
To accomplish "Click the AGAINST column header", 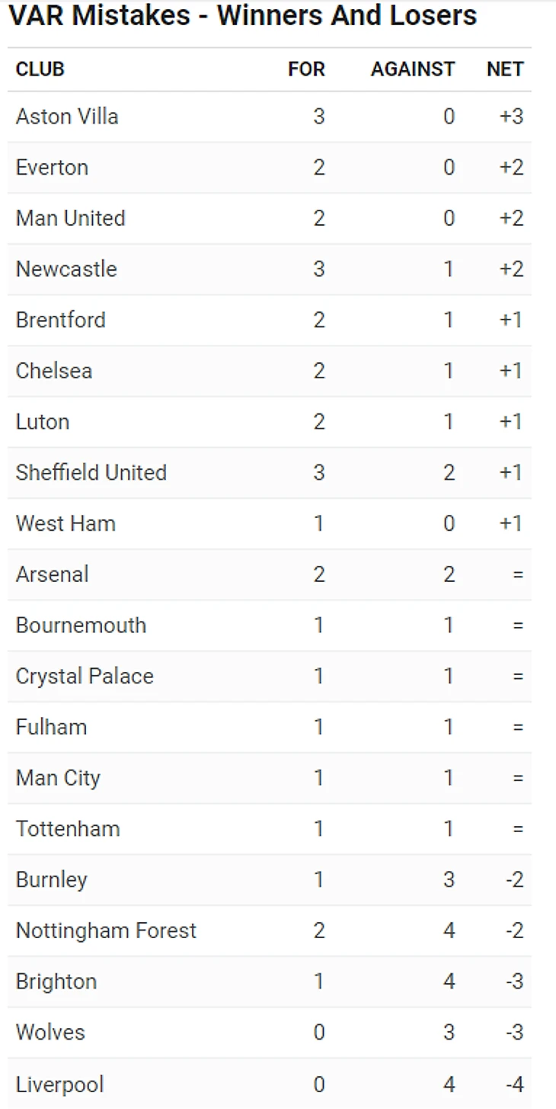I will click(413, 69).
